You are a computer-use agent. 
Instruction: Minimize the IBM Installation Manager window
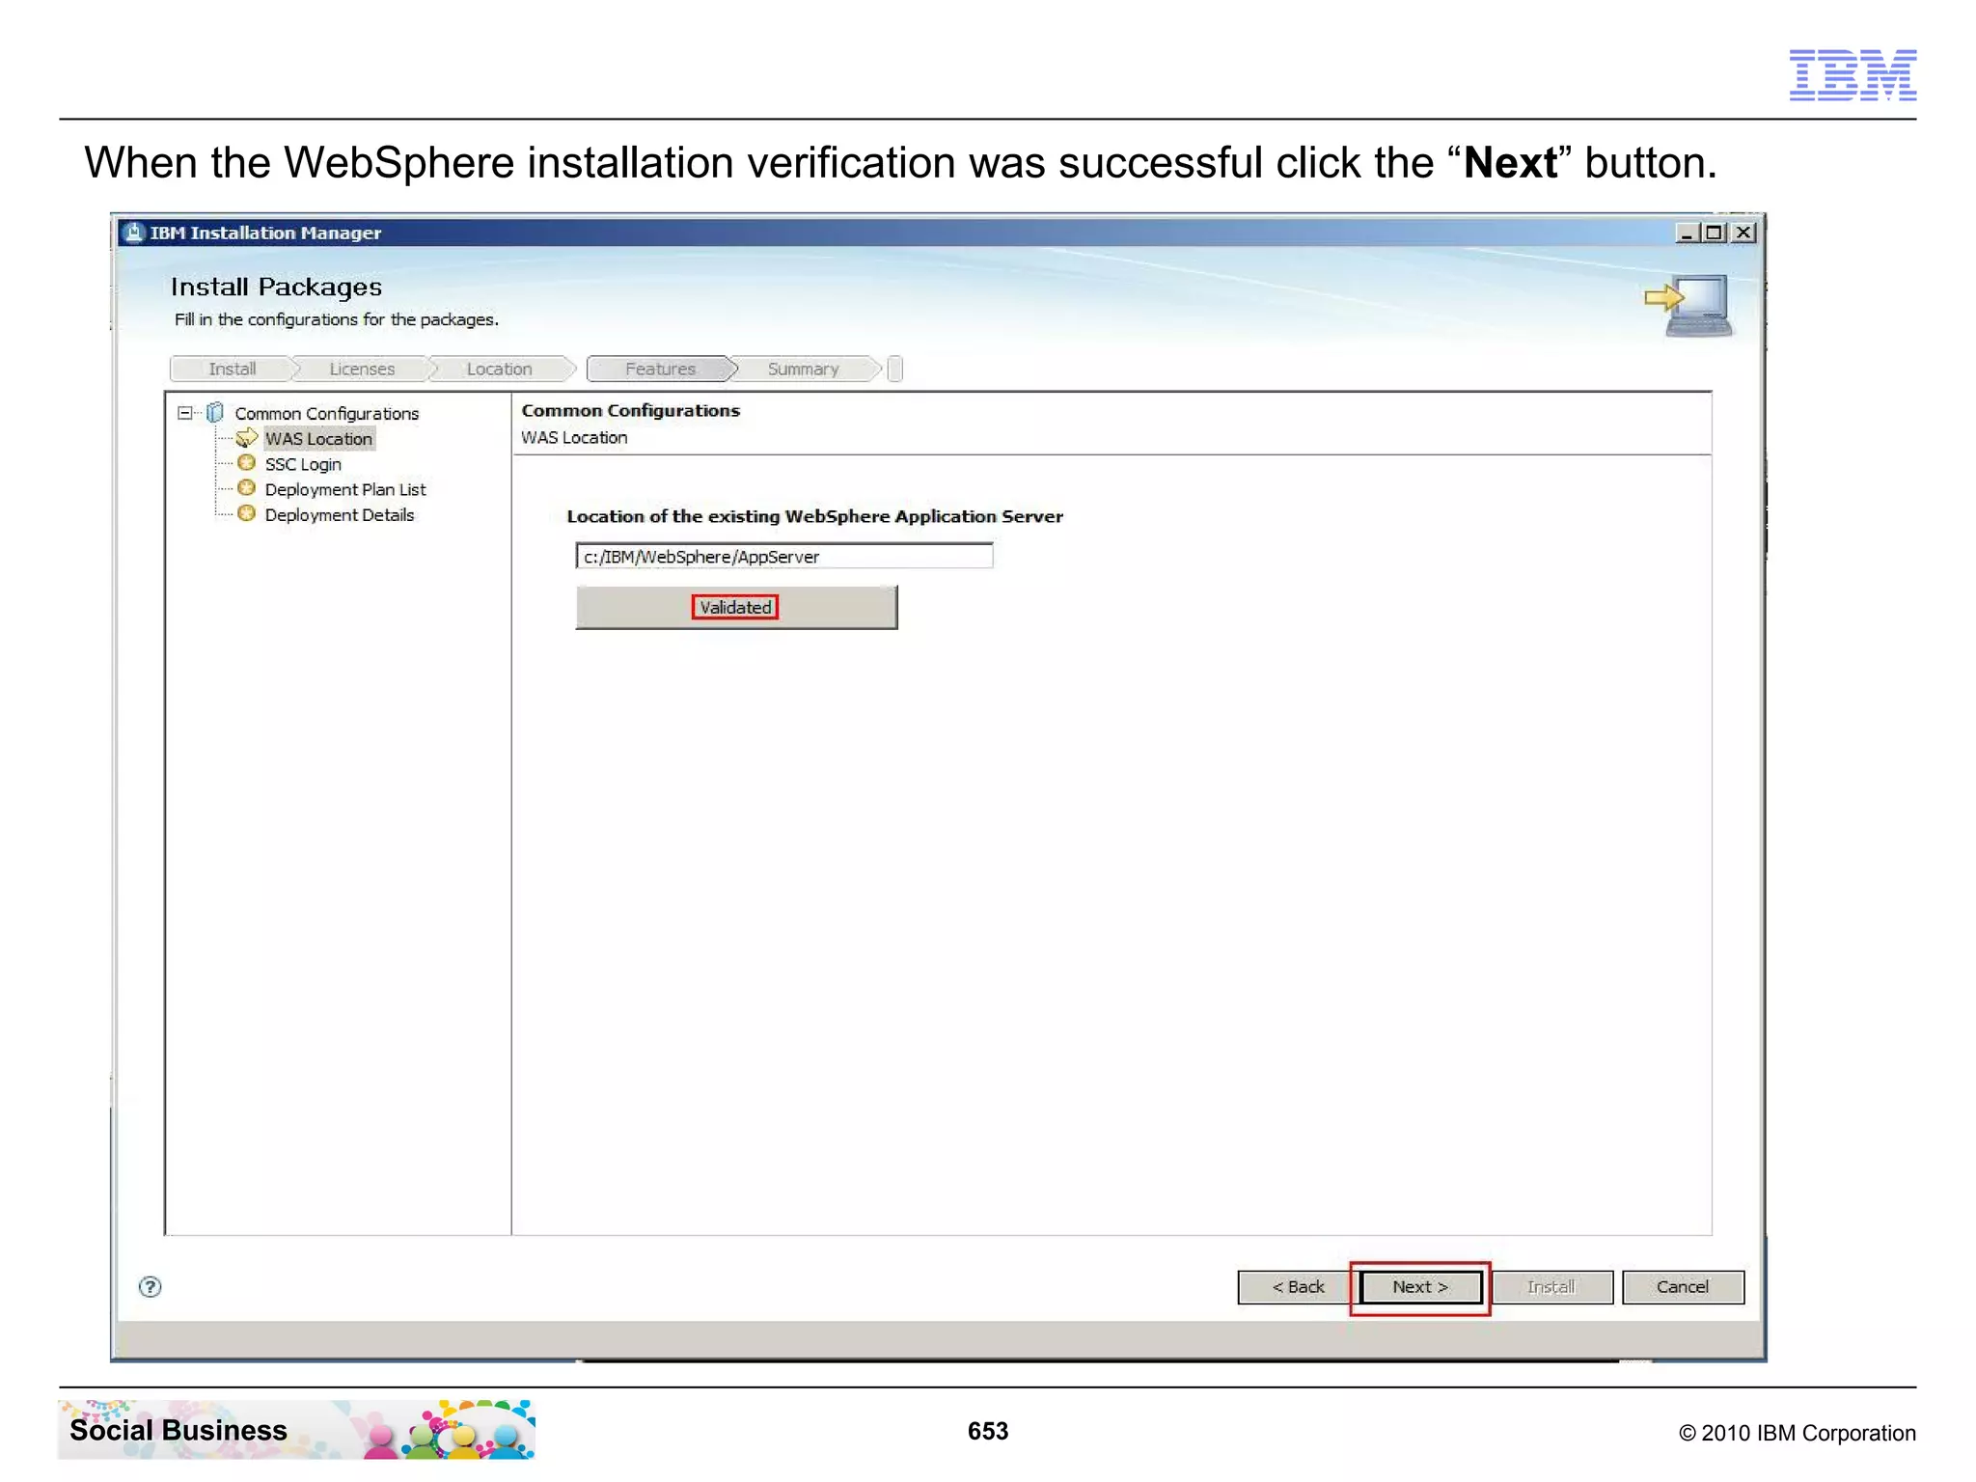[x=1687, y=233]
